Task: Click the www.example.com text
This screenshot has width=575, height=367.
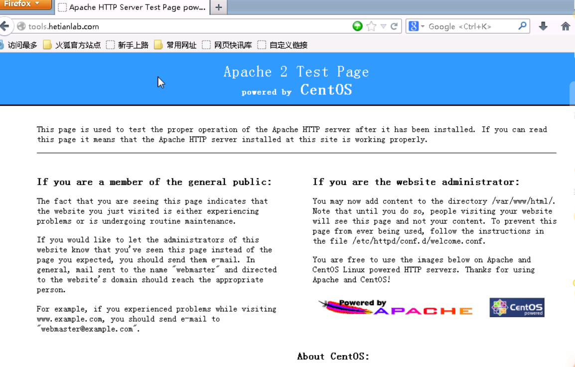Action: 70,319
